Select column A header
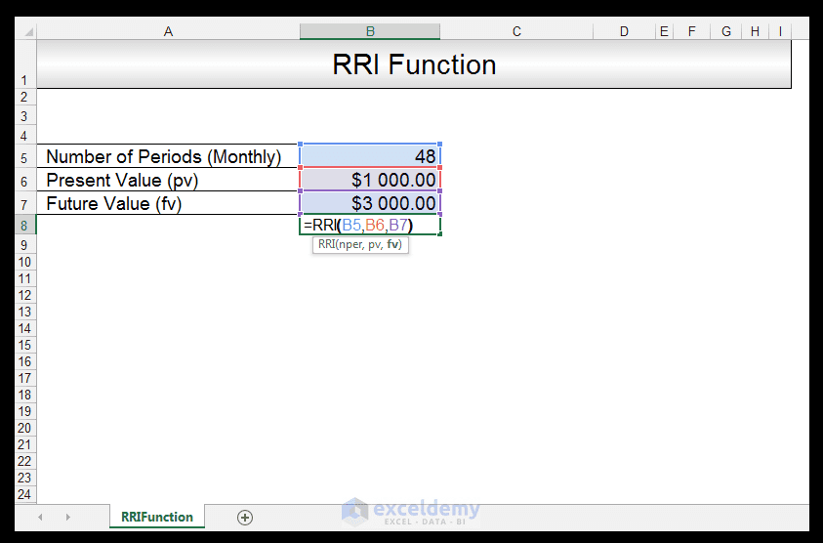823x543 pixels. (168, 31)
